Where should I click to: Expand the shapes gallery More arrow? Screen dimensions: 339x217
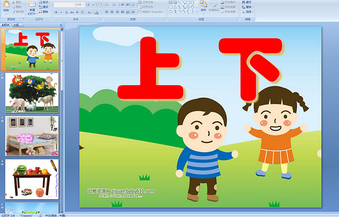click(x=197, y=11)
